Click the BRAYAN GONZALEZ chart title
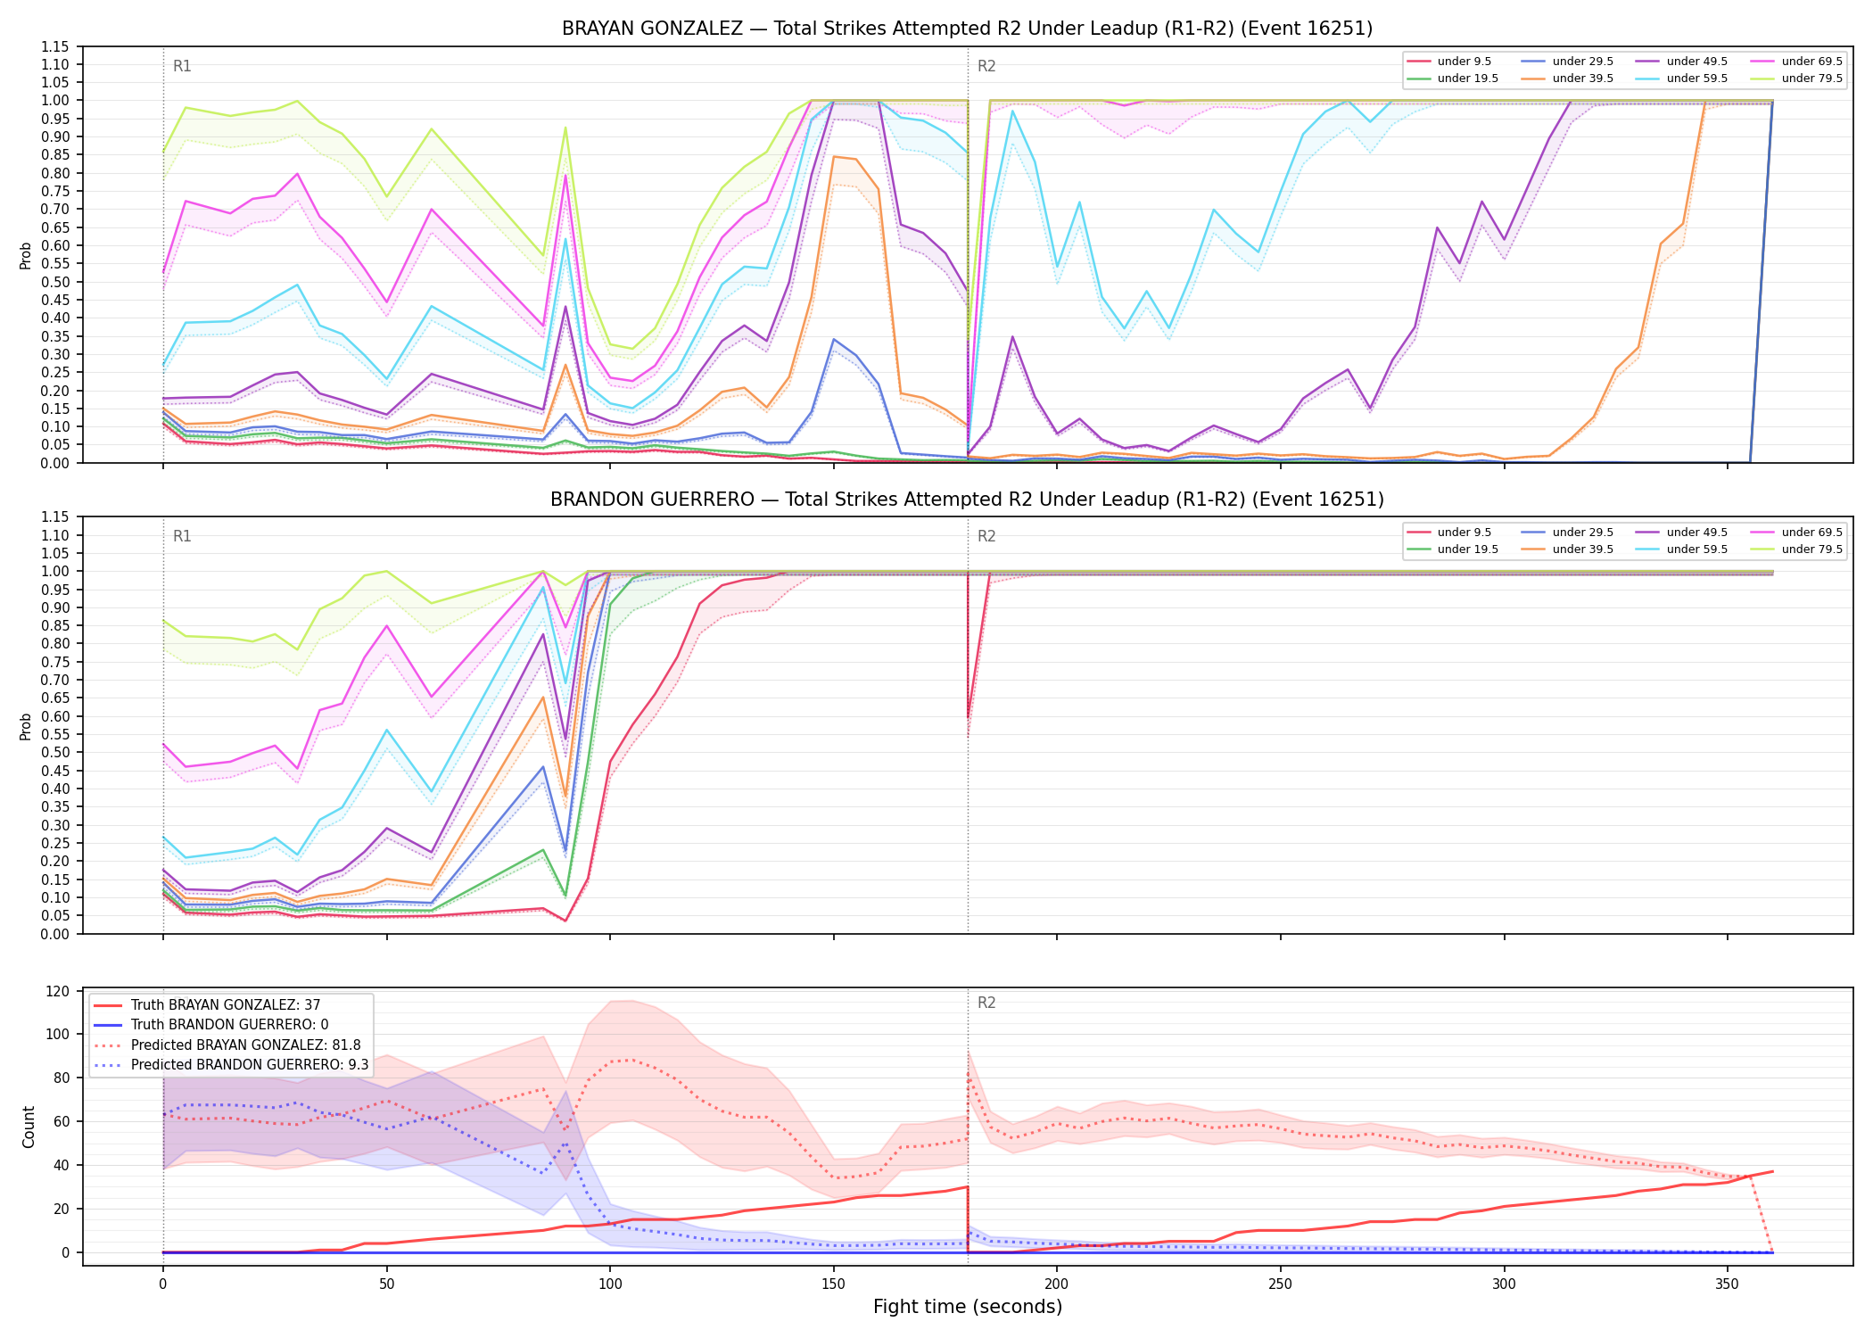This screenshot has height=1338, width=1873. pyautogui.click(x=967, y=29)
